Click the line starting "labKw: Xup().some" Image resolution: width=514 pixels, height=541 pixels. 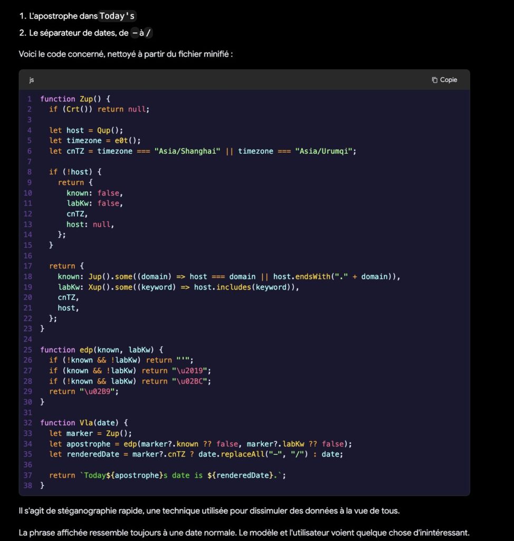coord(178,287)
